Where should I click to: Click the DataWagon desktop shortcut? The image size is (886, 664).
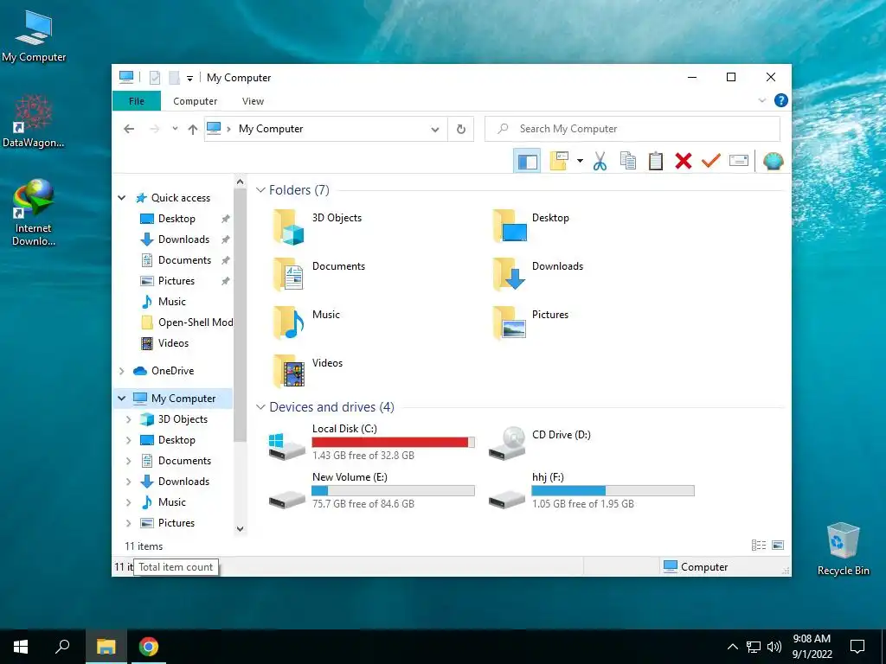(34, 121)
